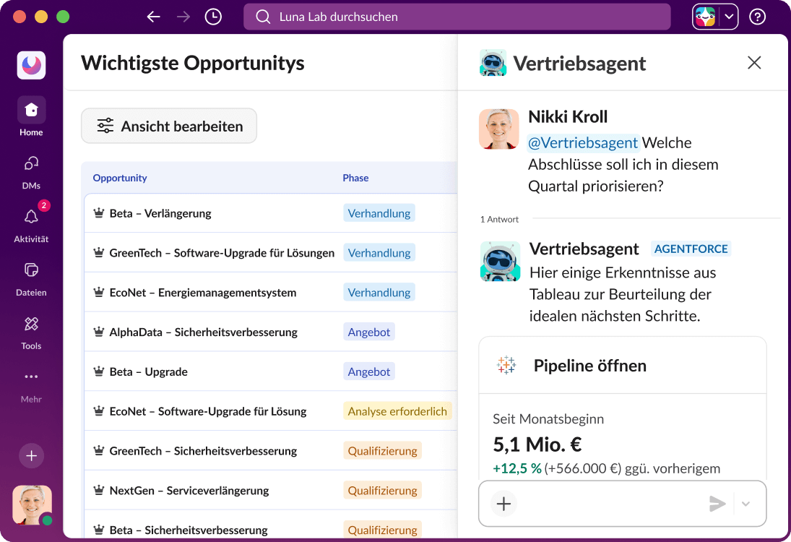The image size is (791, 542).
Task: Open the 1 Antwort thread reply
Action: (x=498, y=218)
